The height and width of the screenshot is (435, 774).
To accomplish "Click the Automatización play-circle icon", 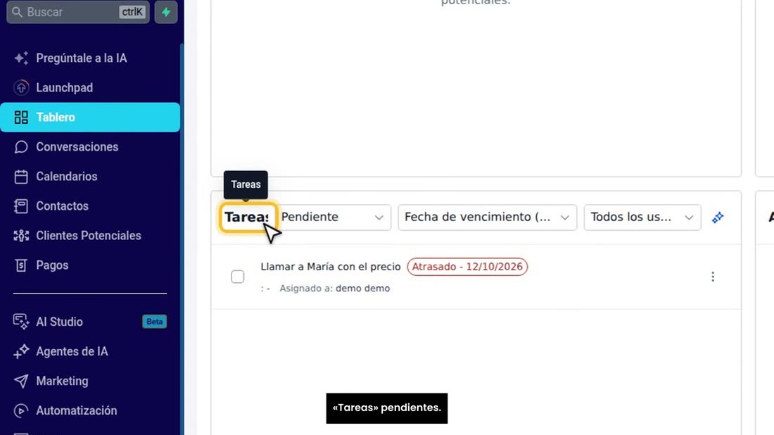I will click(x=20, y=411).
